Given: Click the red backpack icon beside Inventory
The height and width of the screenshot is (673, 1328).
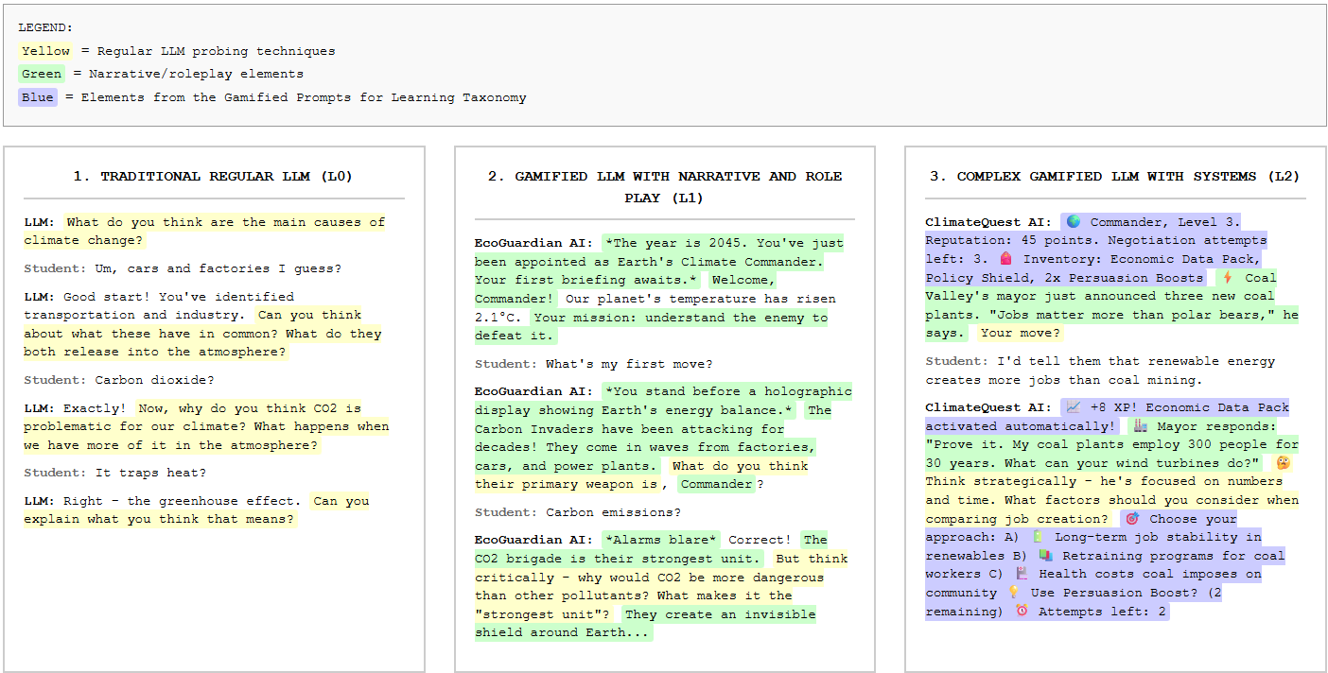Looking at the screenshot, I should [1005, 259].
